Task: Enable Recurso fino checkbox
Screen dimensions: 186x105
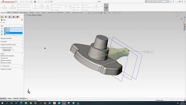Action: click(1, 66)
